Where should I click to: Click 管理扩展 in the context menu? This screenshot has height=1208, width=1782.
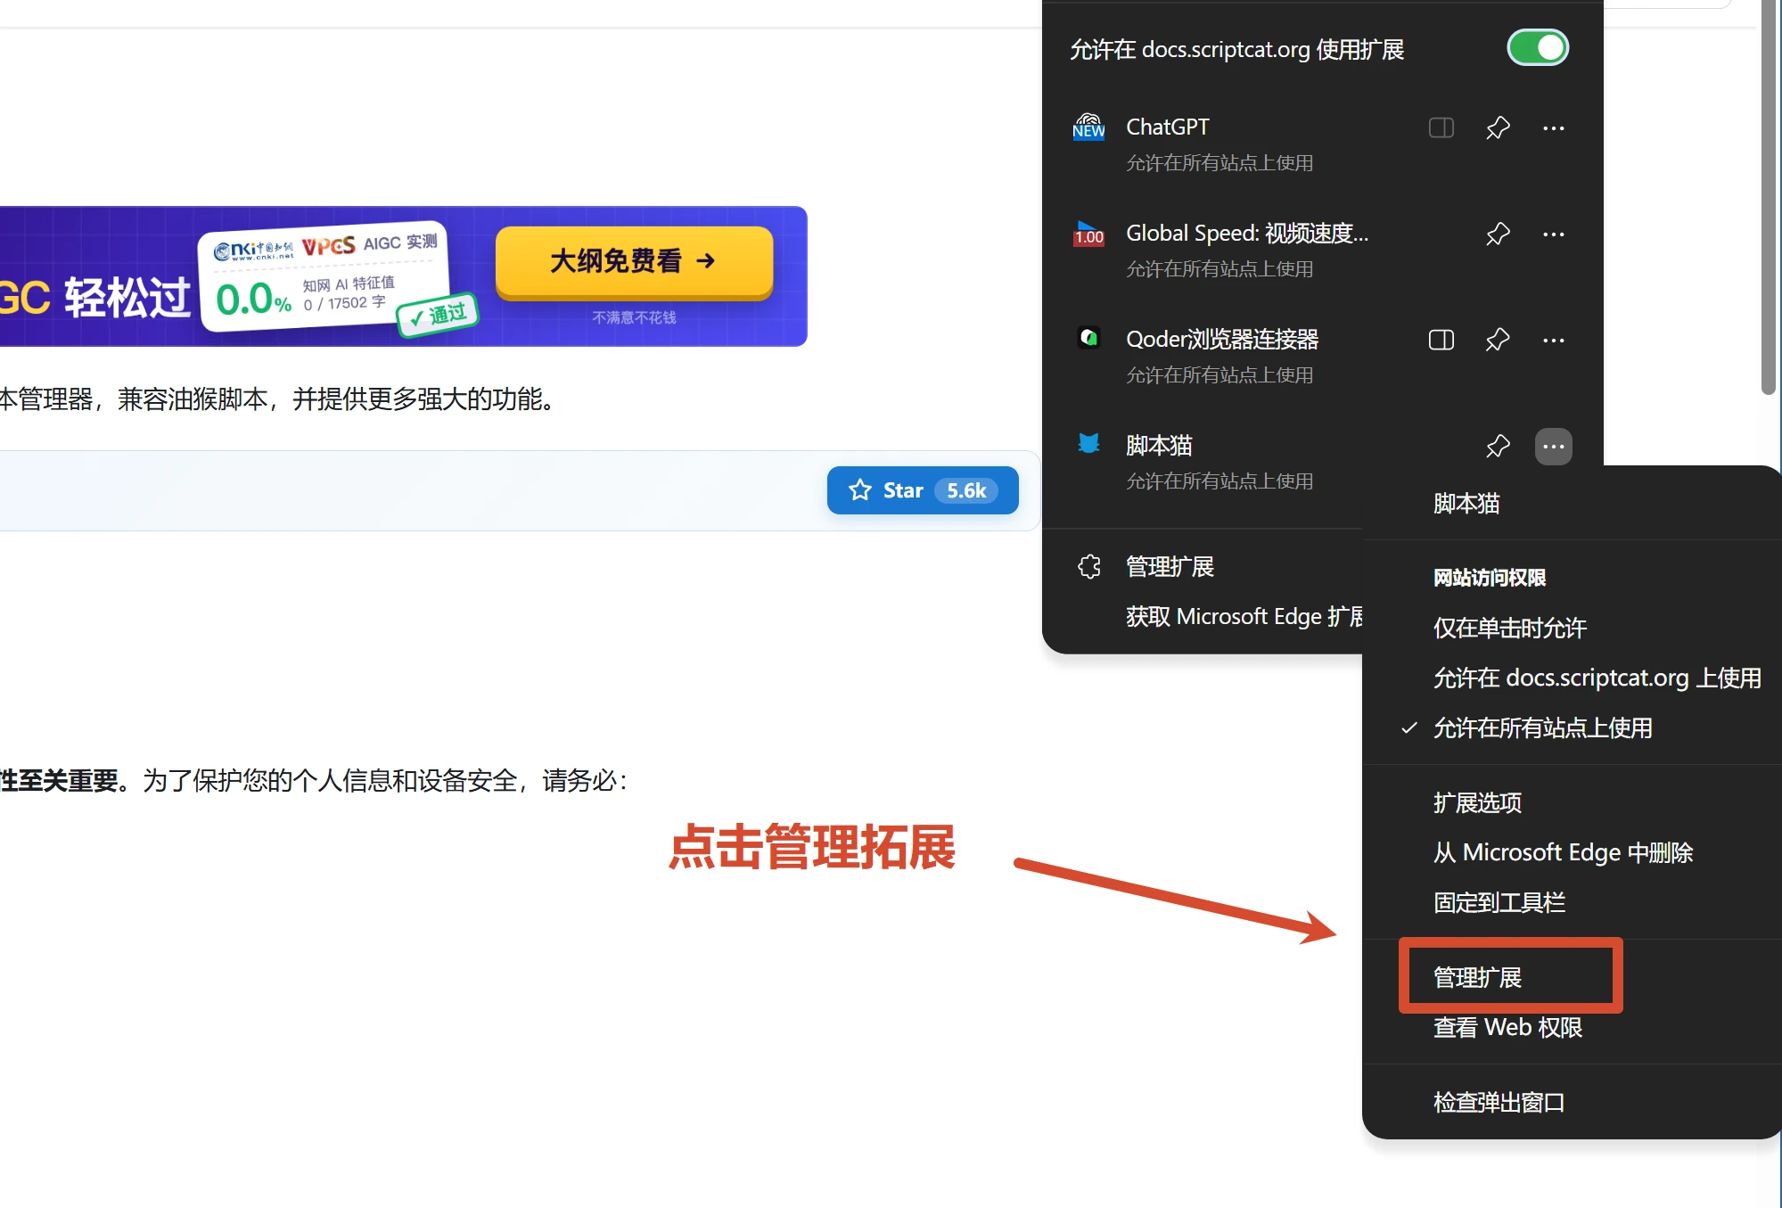1477,977
